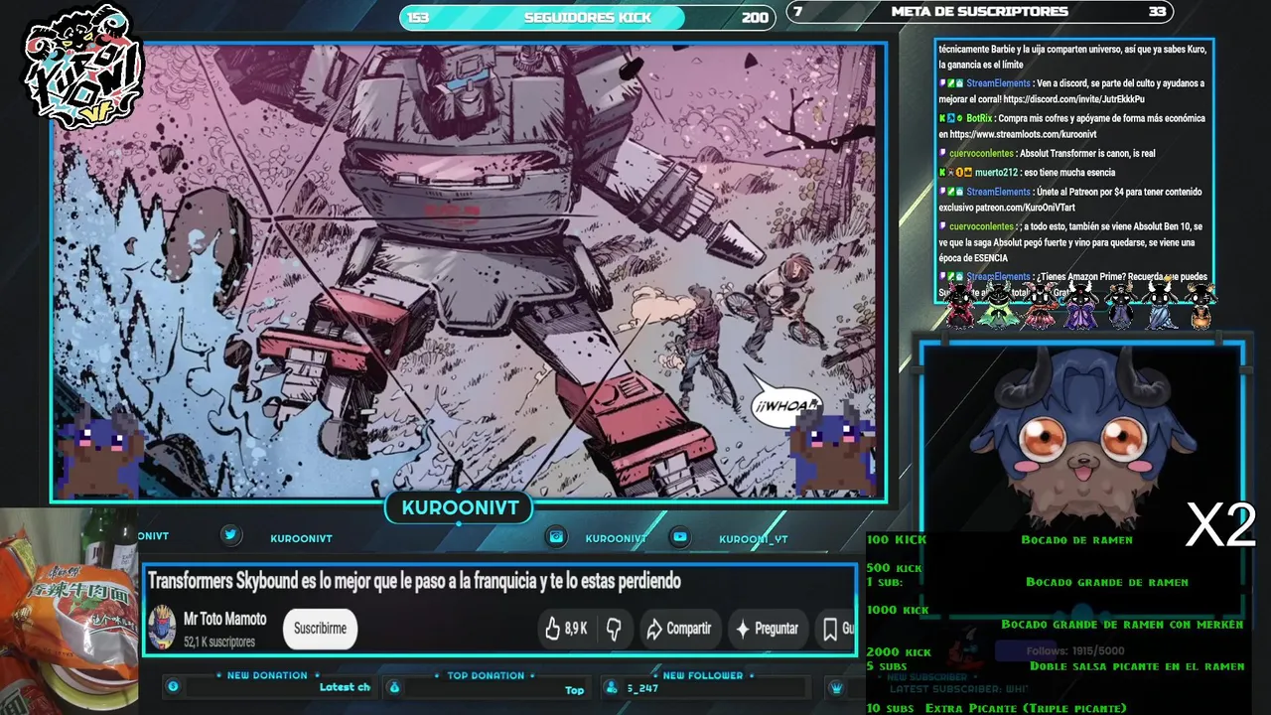Click the Suscribirme button
1271x715 pixels.
click(320, 629)
